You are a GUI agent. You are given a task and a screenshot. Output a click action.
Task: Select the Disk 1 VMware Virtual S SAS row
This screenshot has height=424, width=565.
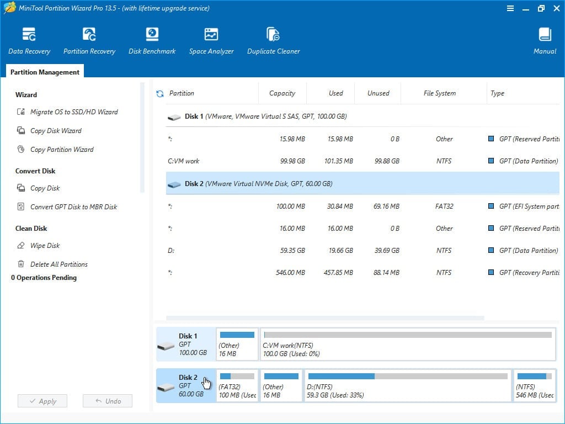(363, 116)
